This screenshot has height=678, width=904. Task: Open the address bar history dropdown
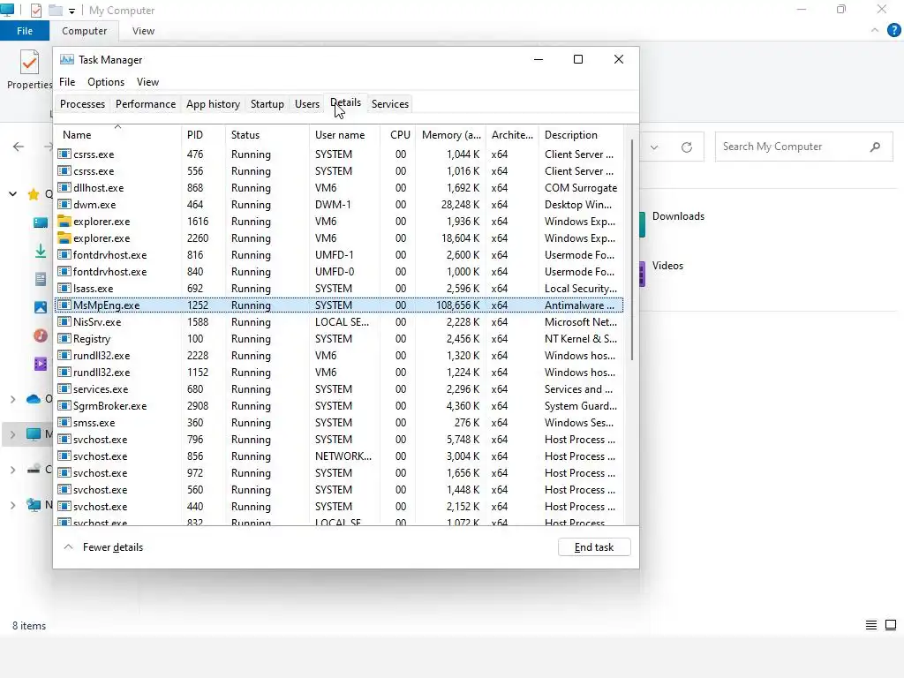pyautogui.click(x=654, y=147)
